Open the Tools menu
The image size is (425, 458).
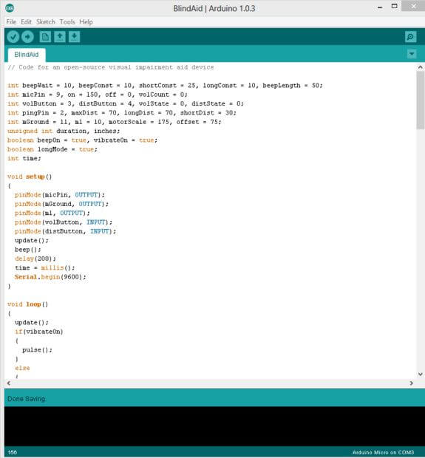click(x=67, y=22)
